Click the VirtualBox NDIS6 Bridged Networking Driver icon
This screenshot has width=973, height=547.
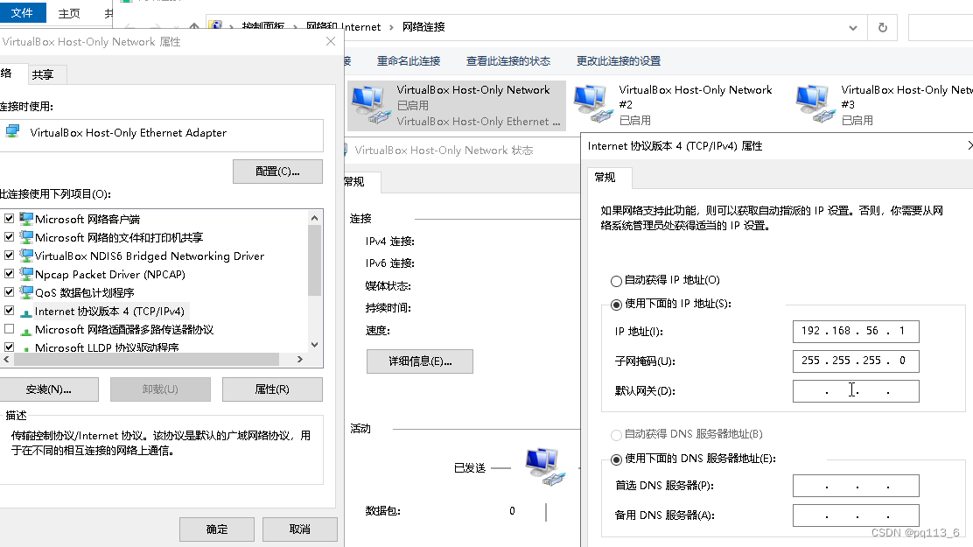point(26,256)
